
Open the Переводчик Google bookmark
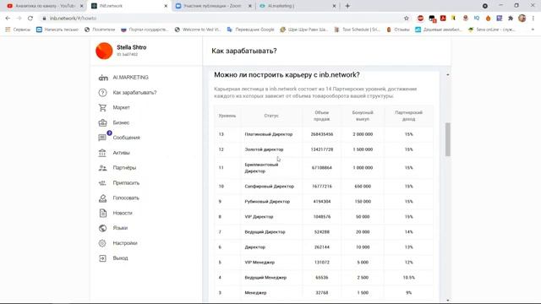coord(250,30)
